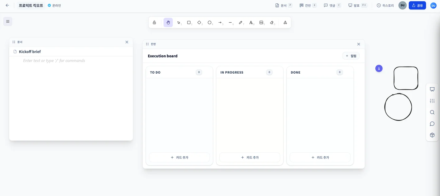Select the Ellipse tool

(210, 22)
